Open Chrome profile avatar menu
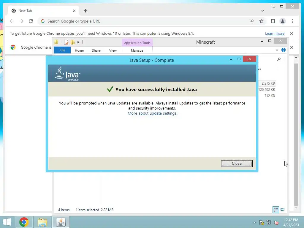The width and height of the screenshot is (304, 228). [x=283, y=21]
